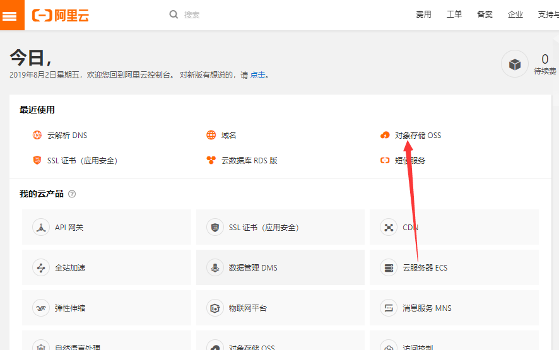Open 短信服务 recent link
The height and width of the screenshot is (350, 559).
(x=410, y=161)
